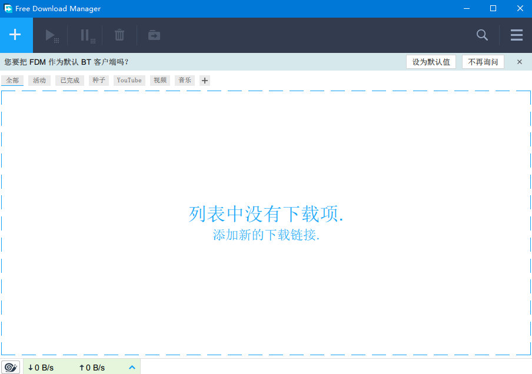Pause downloads with the pause icon
The image size is (532, 374).
pos(85,35)
